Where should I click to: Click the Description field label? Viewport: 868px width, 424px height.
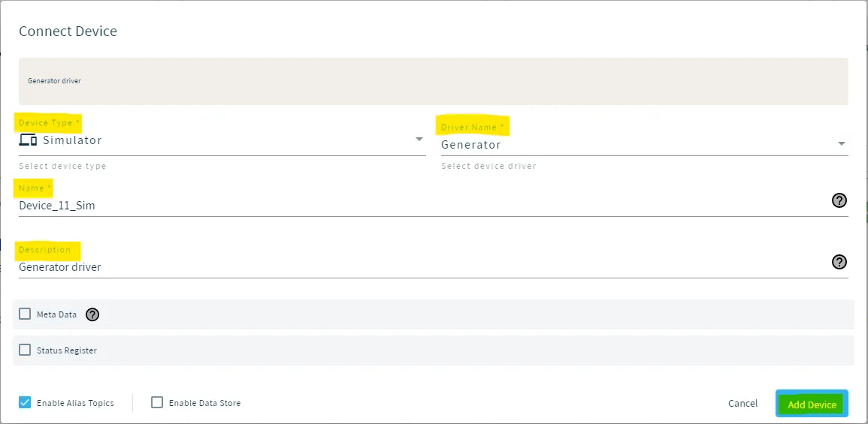click(x=45, y=250)
